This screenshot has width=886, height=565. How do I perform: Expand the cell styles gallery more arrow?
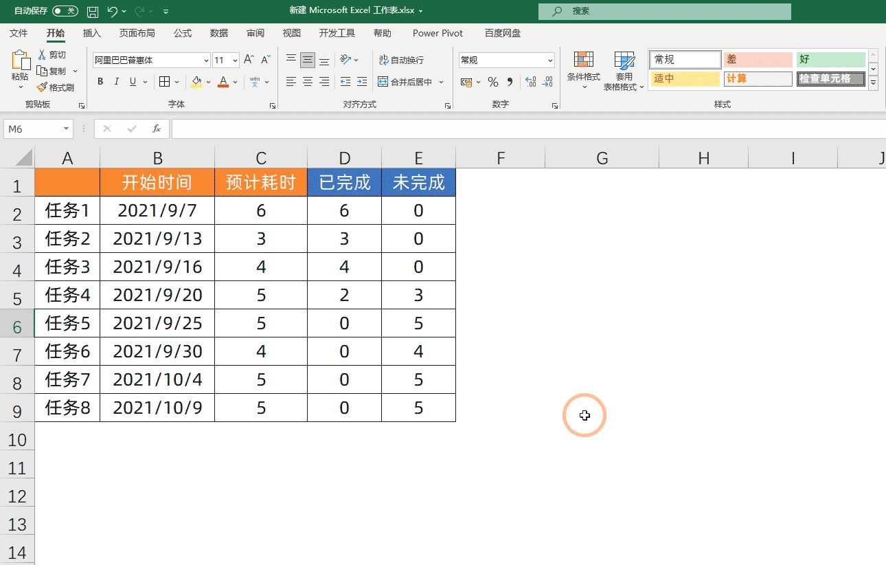tap(874, 83)
